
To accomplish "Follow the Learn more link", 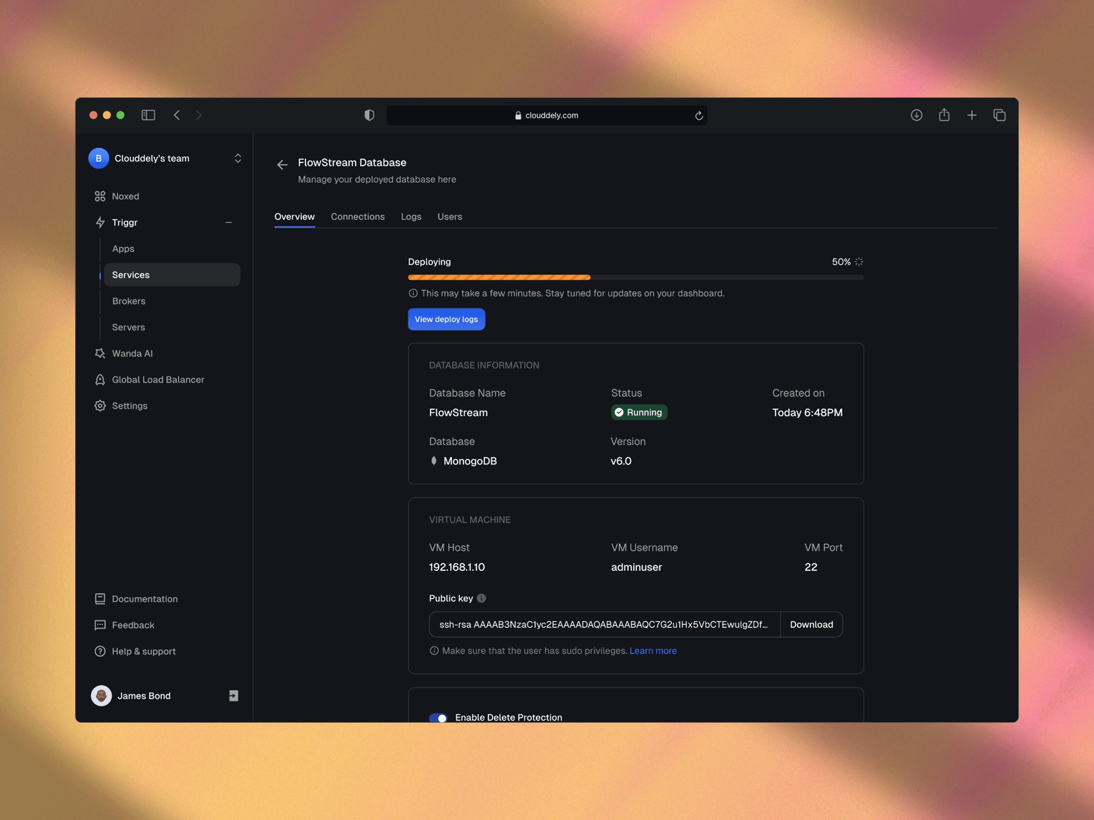I will pyautogui.click(x=653, y=650).
